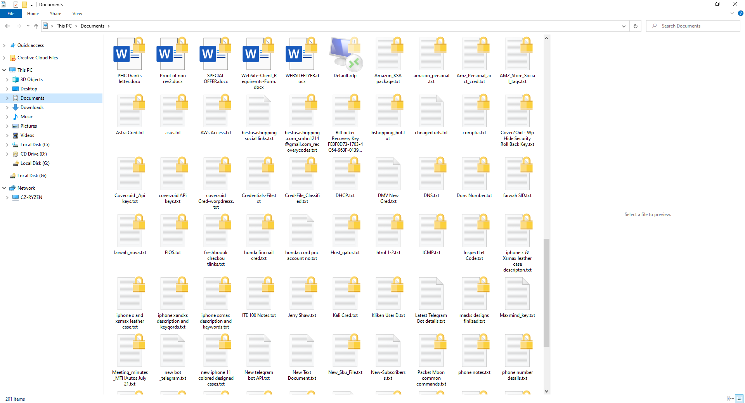This screenshot has height=403, width=745.
Task: Click the Back navigation arrow
Action: tap(7, 26)
